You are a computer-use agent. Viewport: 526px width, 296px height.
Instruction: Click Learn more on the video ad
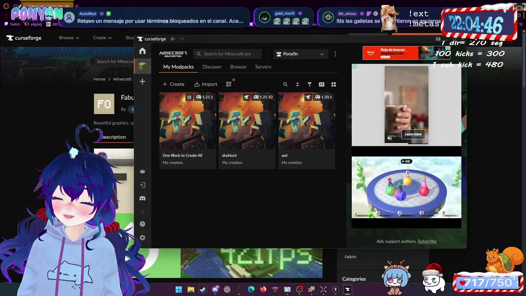pyautogui.click(x=413, y=134)
